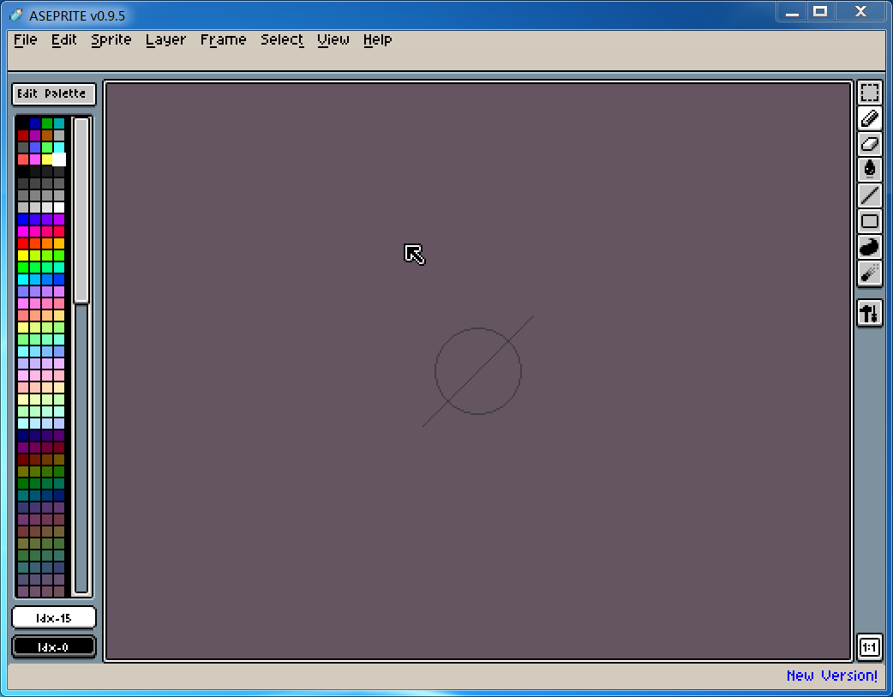The width and height of the screenshot is (893, 697).
Task: Select the Blob contour tool
Action: [x=870, y=247]
